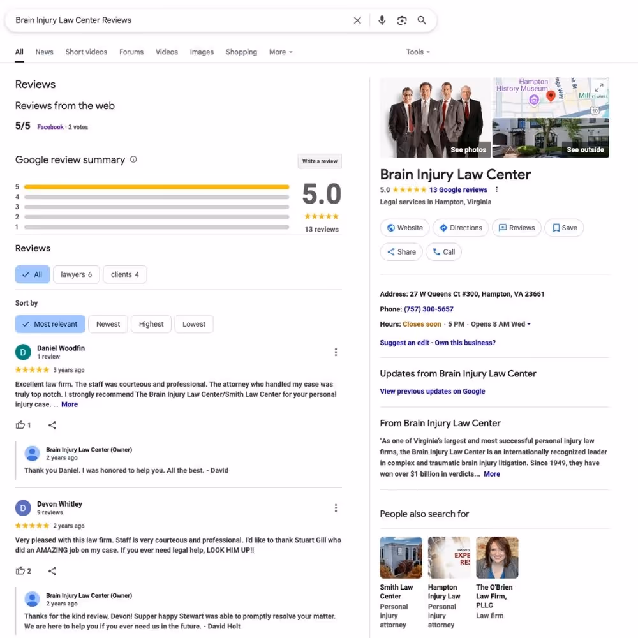Click the 5-star rating bar
The image size is (638, 638).
(x=156, y=187)
